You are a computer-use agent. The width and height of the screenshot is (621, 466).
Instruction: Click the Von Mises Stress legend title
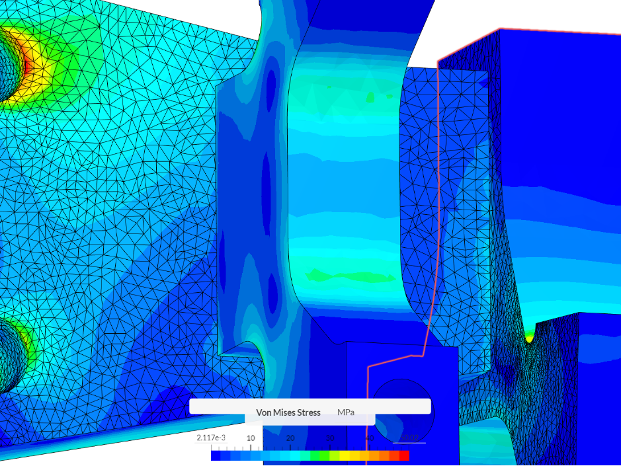(x=288, y=412)
